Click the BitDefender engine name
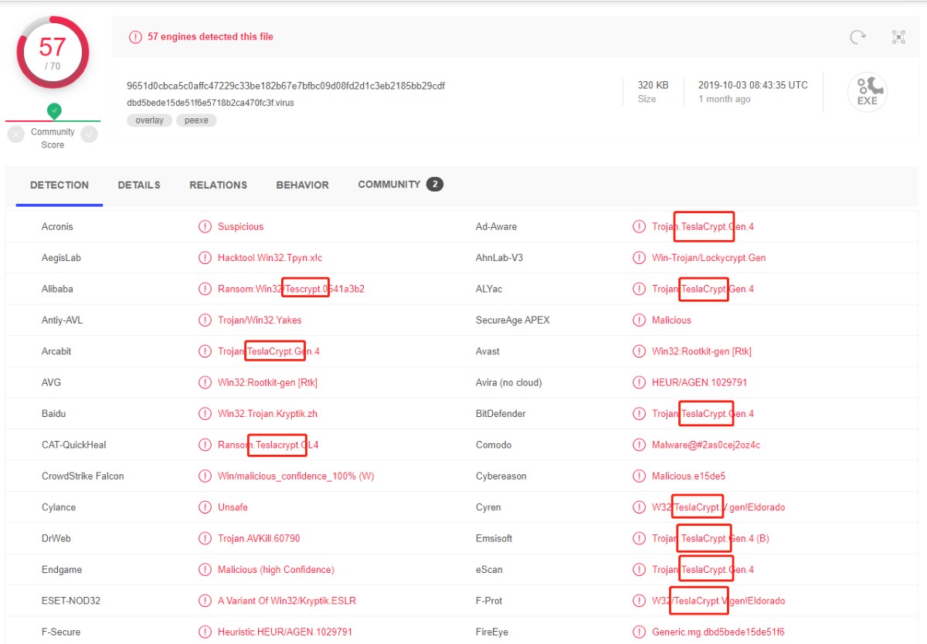The image size is (927, 644). (501, 414)
